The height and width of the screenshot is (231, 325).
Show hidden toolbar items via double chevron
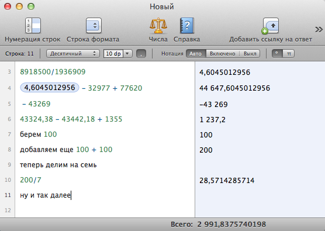[319, 29]
